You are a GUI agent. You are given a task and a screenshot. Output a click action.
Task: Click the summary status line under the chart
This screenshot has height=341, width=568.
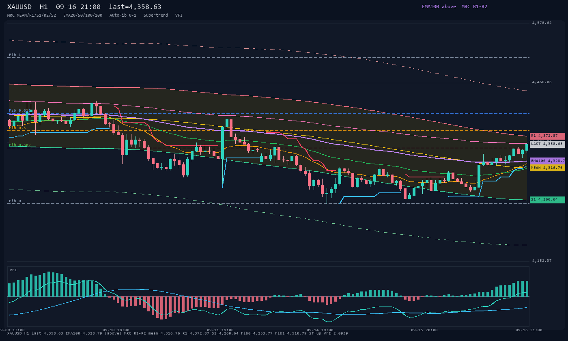click(x=178, y=333)
